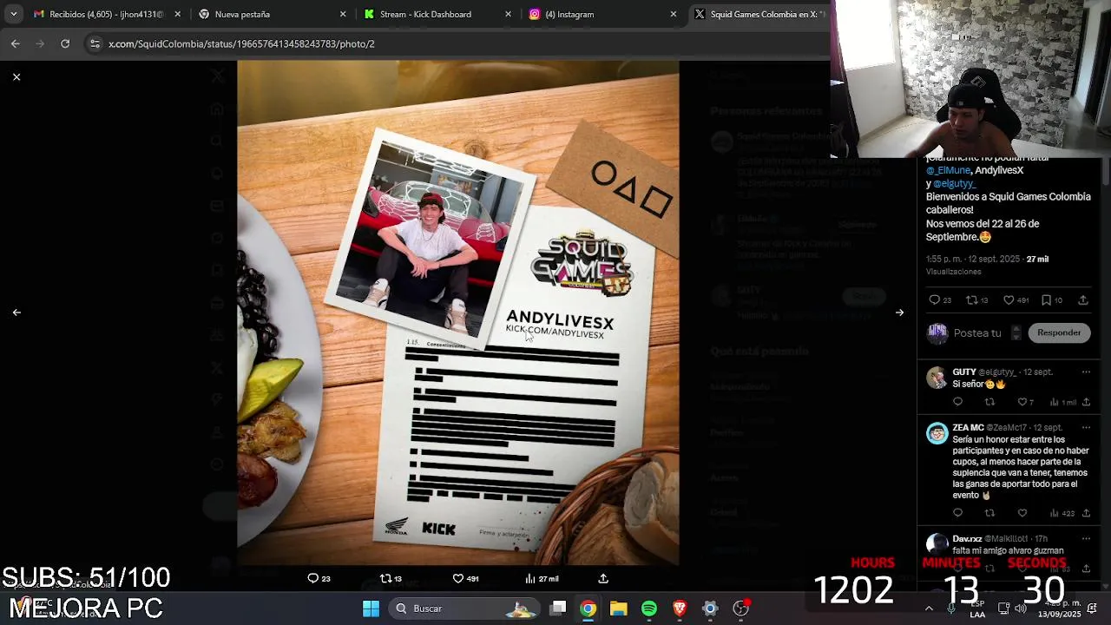Select the Squid Games Colombia en X tab
This screenshot has width=1111, height=625.
(759, 14)
